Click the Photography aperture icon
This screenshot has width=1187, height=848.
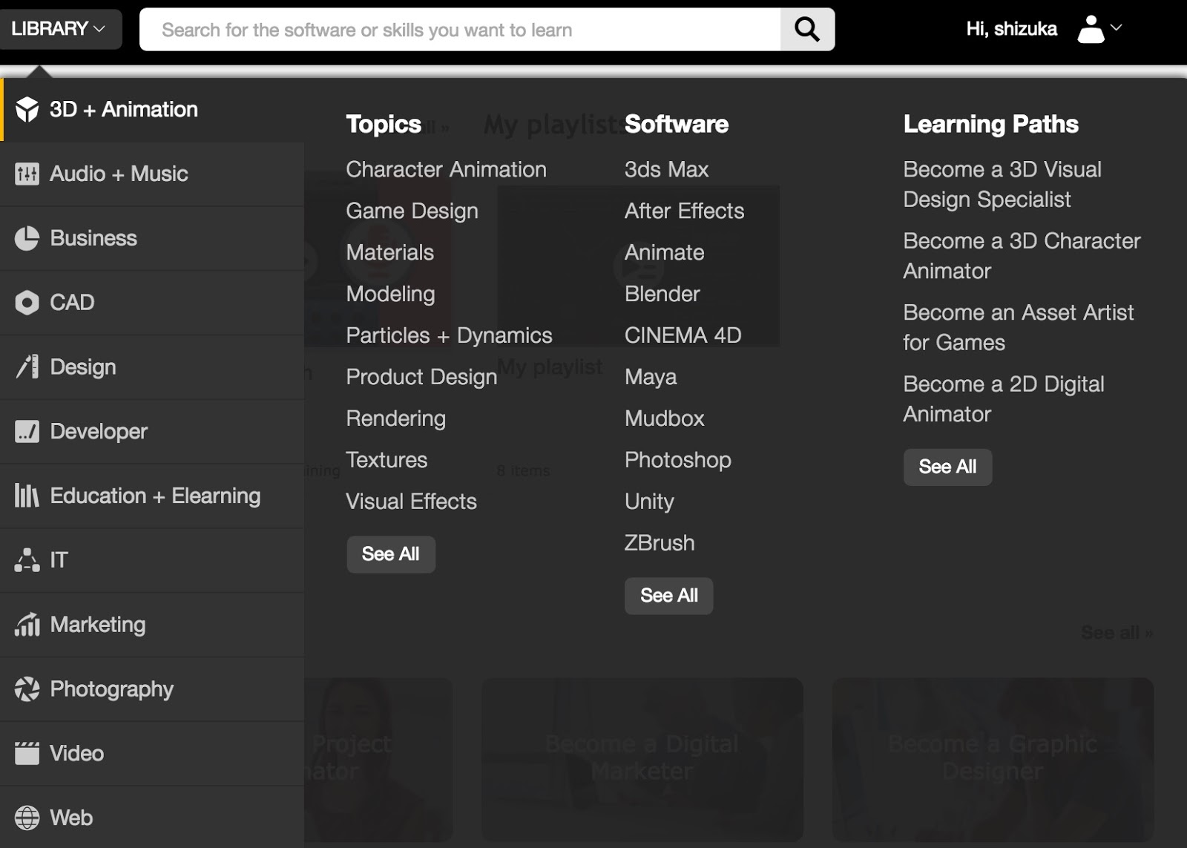click(x=27, y=689)
